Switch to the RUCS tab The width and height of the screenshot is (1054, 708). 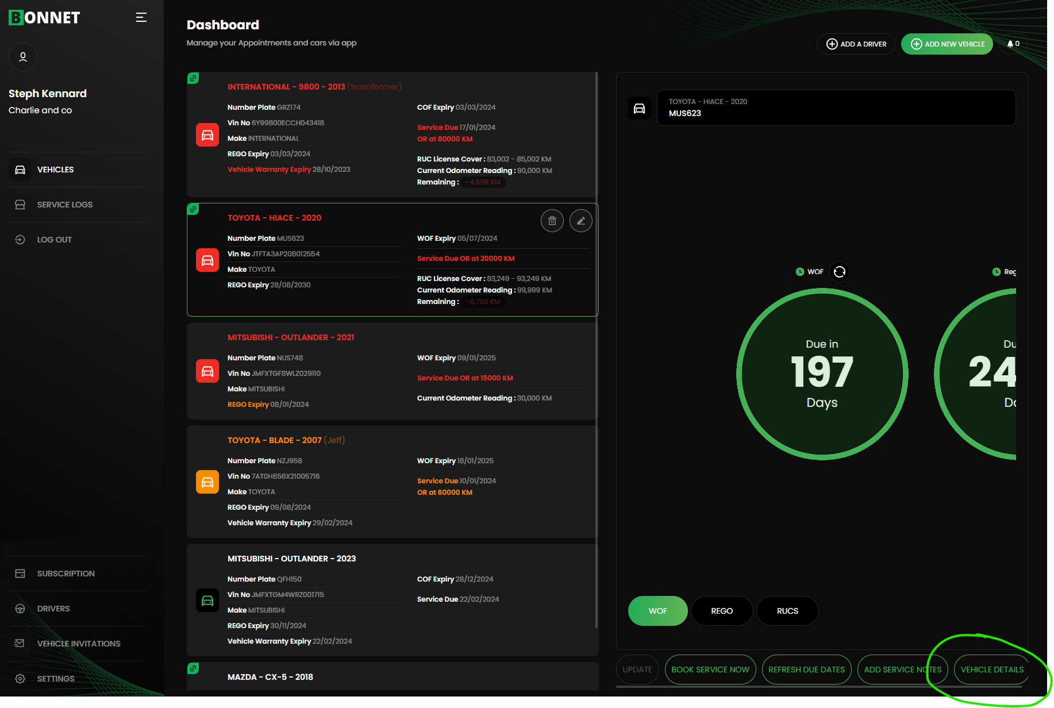coord(787,611)
